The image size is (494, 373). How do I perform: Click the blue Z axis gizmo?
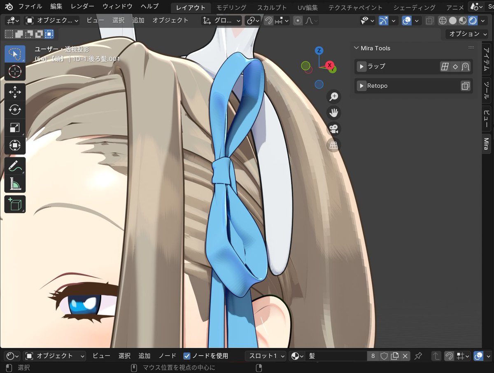click(319, 51)
